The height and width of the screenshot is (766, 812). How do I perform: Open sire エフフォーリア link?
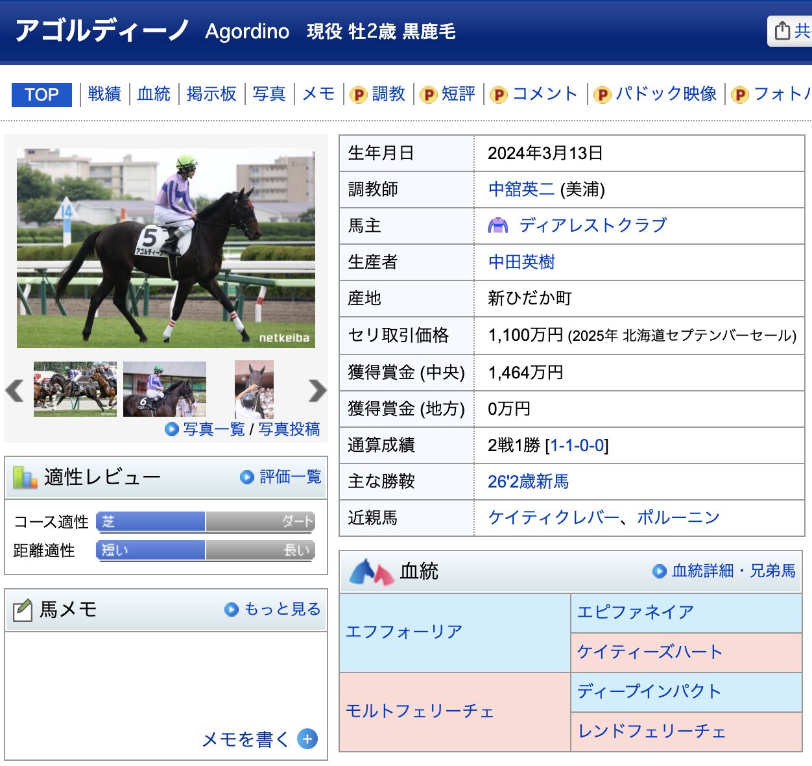coord(404,632)
